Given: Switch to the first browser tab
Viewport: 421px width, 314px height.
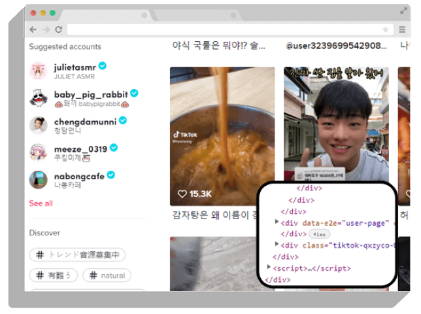Looking at the screenshot, I should coord(106,15).
